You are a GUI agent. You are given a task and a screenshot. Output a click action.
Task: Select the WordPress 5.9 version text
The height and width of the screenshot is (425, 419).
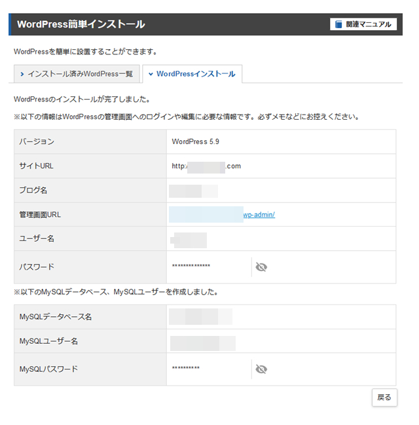click(195, 141)
